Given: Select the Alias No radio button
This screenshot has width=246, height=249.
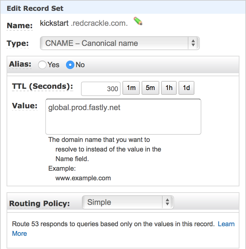Looking at the screenshot, I should [70, 65].
